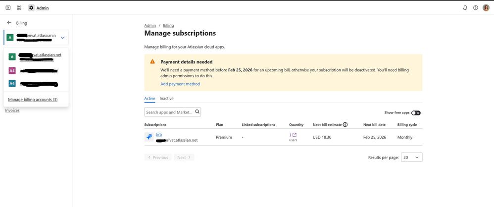Click the Payment details needed heading
Image resolution: width=494 pixels, height=207 pixels.
[187, 62]
